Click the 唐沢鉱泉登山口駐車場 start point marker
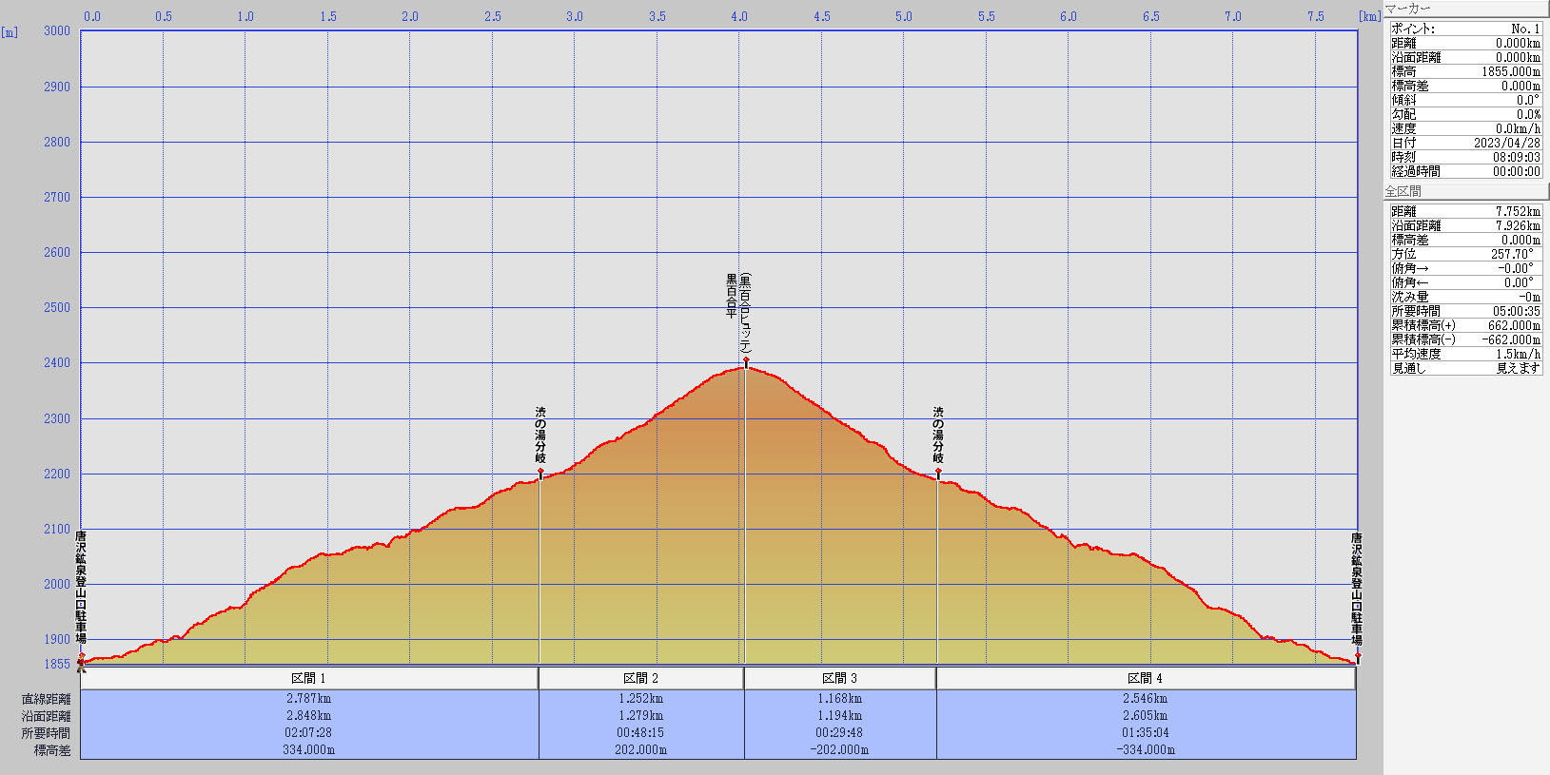1550x775 pixels. click(x=82, y=656)
